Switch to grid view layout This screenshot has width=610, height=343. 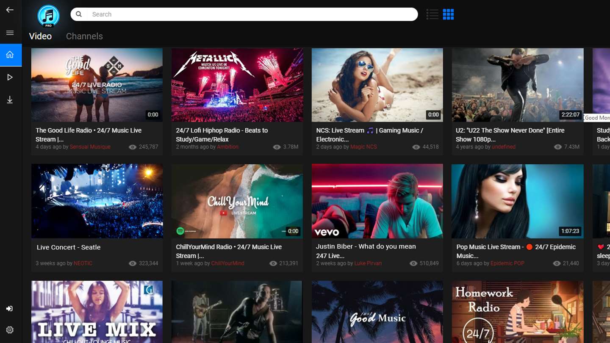(x=448, y=14)
